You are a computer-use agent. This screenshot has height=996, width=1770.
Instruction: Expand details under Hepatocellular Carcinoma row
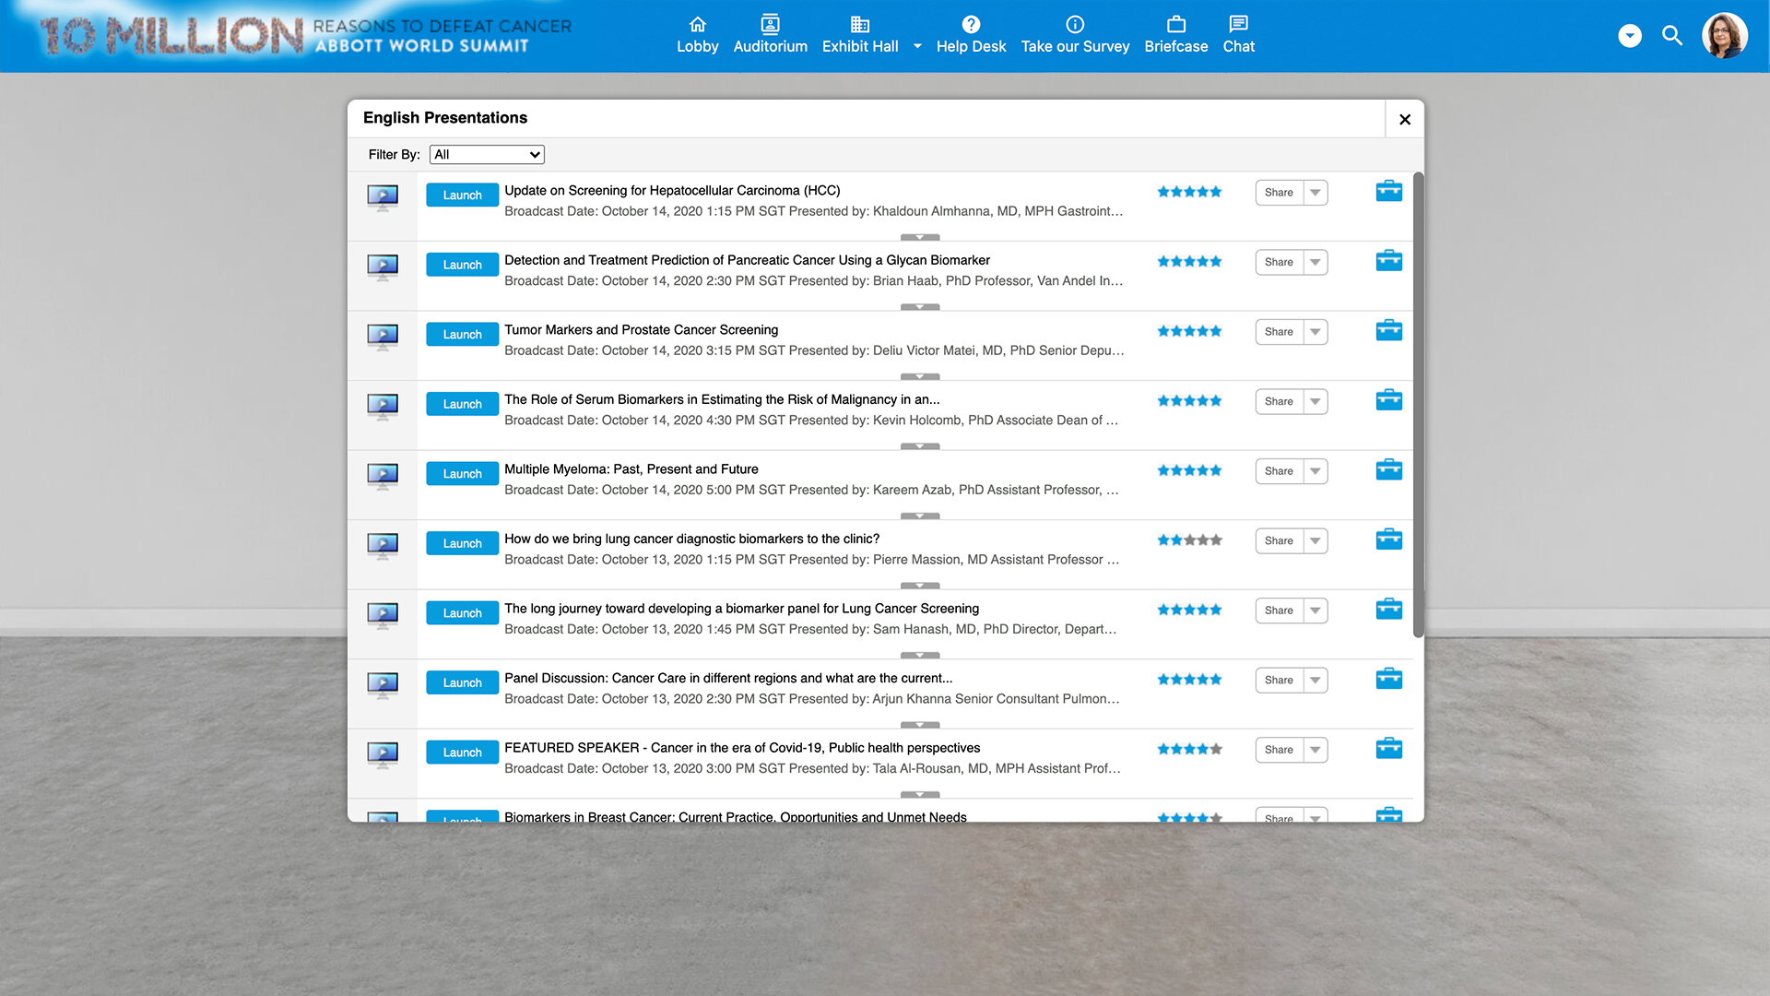(920, 237)
